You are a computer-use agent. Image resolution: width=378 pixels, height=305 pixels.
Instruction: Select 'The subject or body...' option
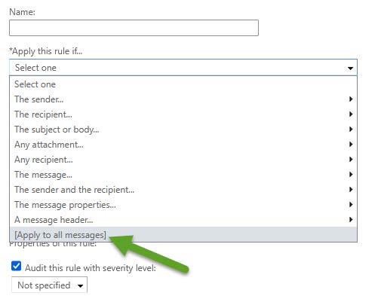coord(183,130)
